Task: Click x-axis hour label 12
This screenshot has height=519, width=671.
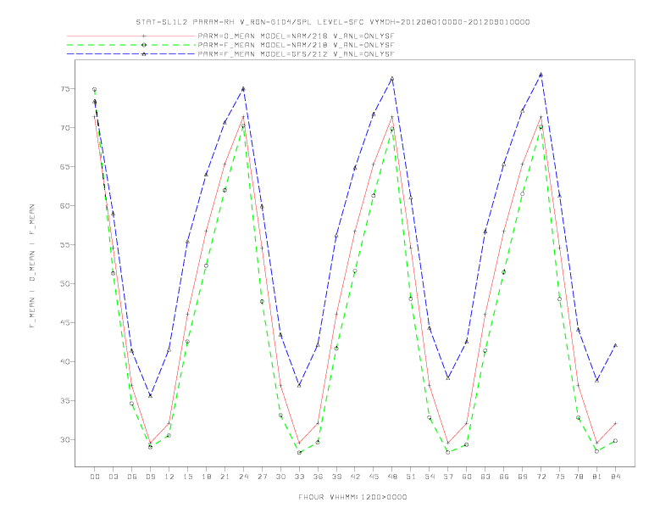Action: click(169, 477)
